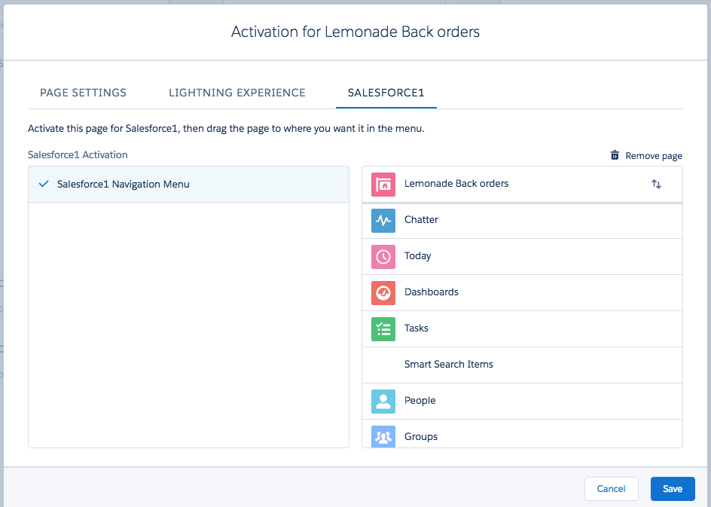Click the Today clock icon
Viewport: 711px width, 507px height.
click(x=383, y=256)
